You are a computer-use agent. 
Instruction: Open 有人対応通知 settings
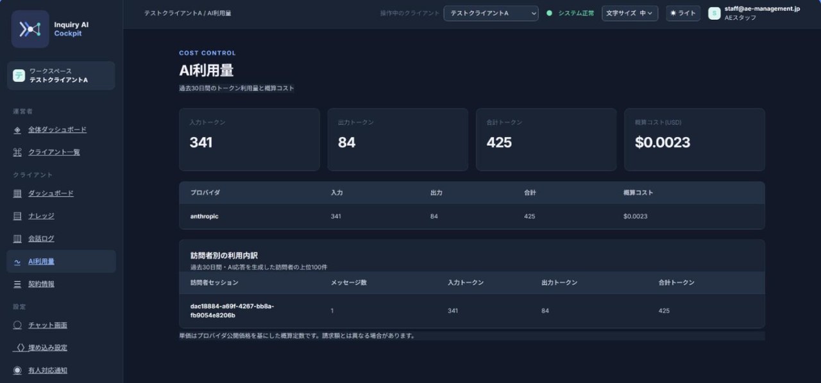47,370
